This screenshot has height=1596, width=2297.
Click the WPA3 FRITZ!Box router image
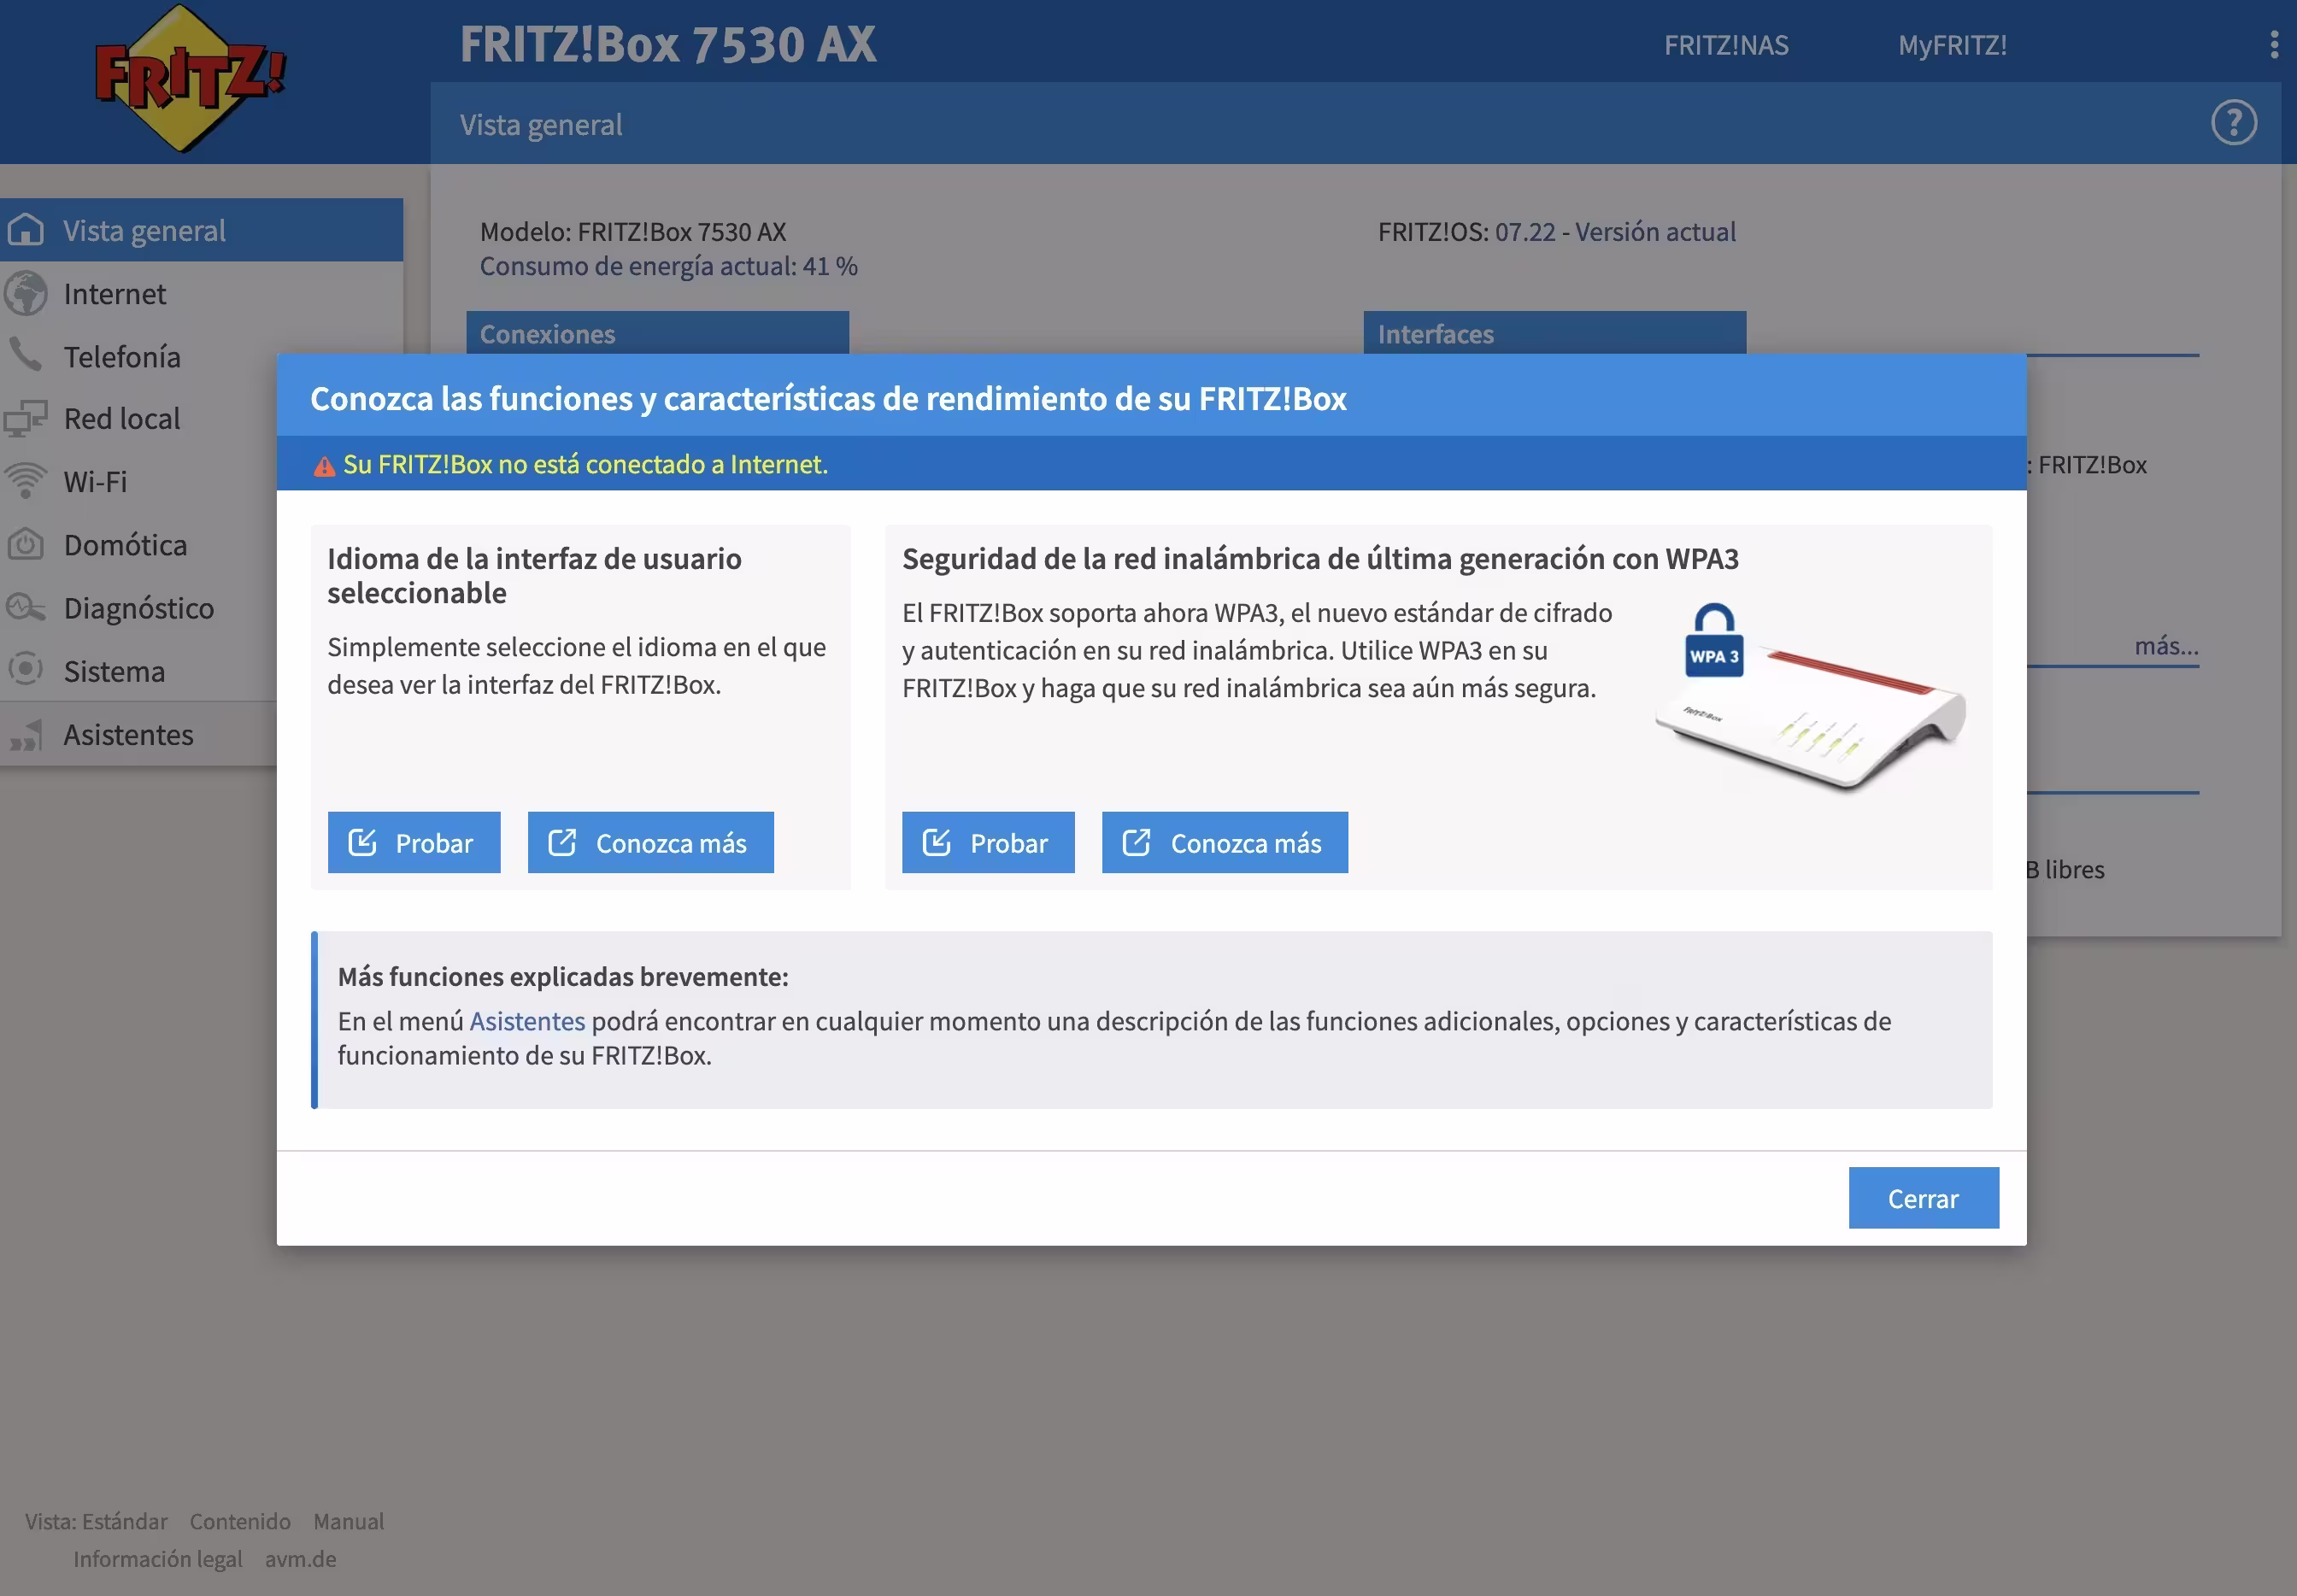pos(1808,700)
